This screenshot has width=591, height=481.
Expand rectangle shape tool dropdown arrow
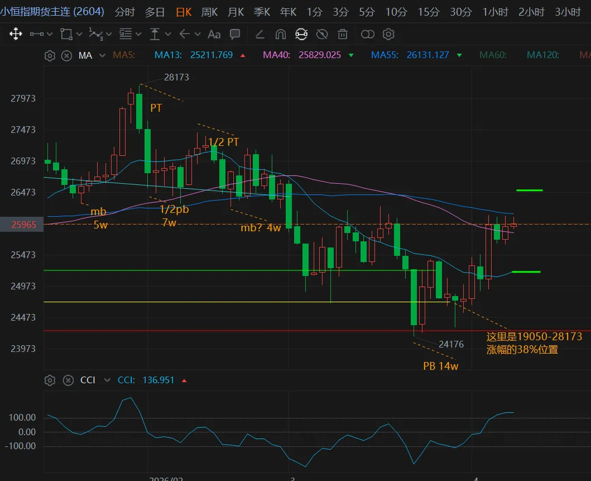(x=79, y=34)
